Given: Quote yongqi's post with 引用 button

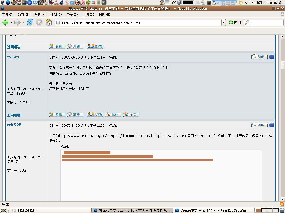Looking at the screenshot, I should [259, 57].
